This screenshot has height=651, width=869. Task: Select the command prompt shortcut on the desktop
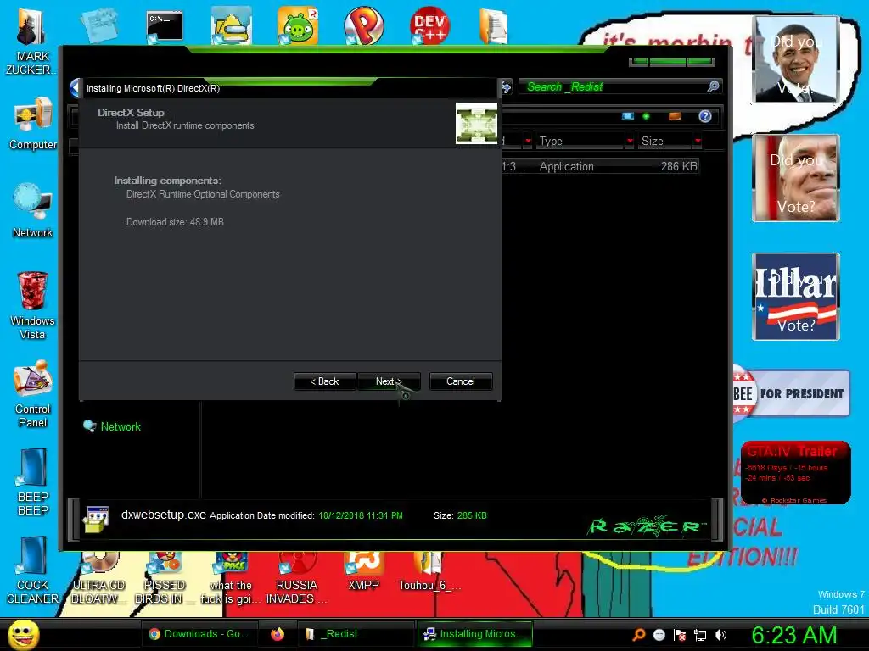pyautogui.click(x=165, y=26)
